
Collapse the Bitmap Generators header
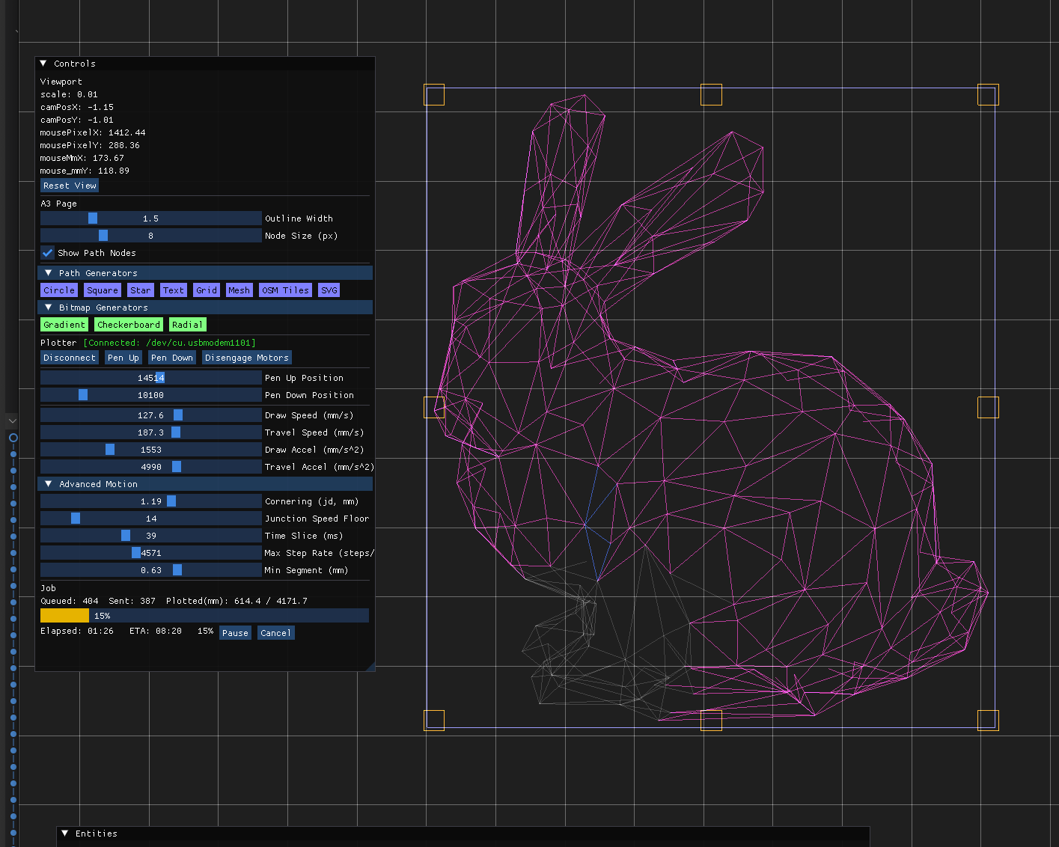click(x=49, y=308)
